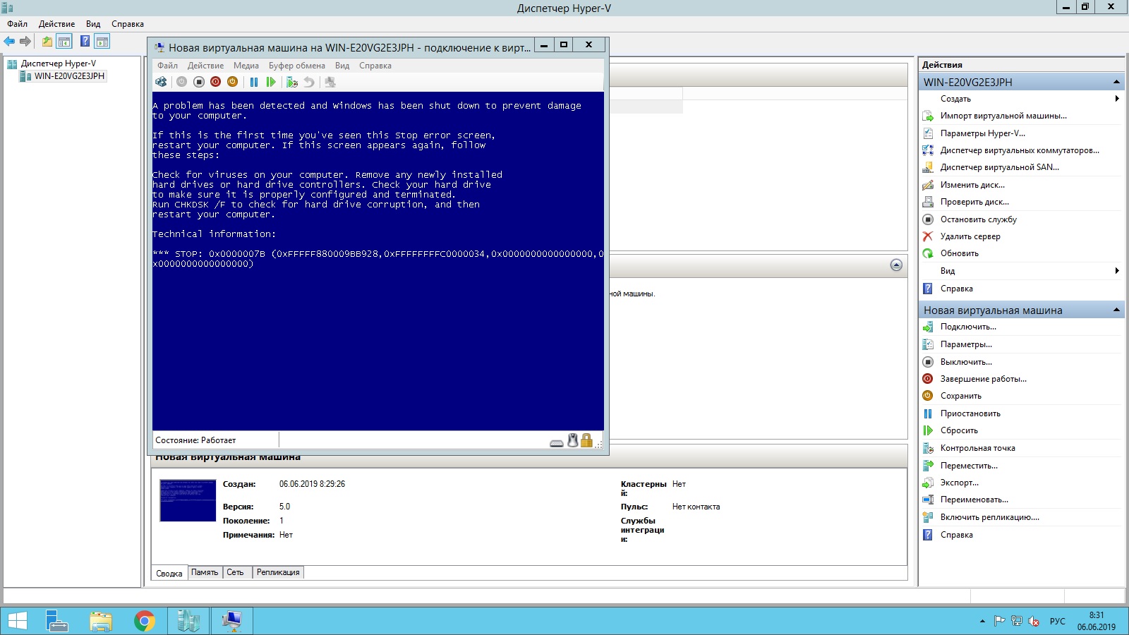
Task: Open Параметры Hyper-V action
Action: [x=982, y=133]
